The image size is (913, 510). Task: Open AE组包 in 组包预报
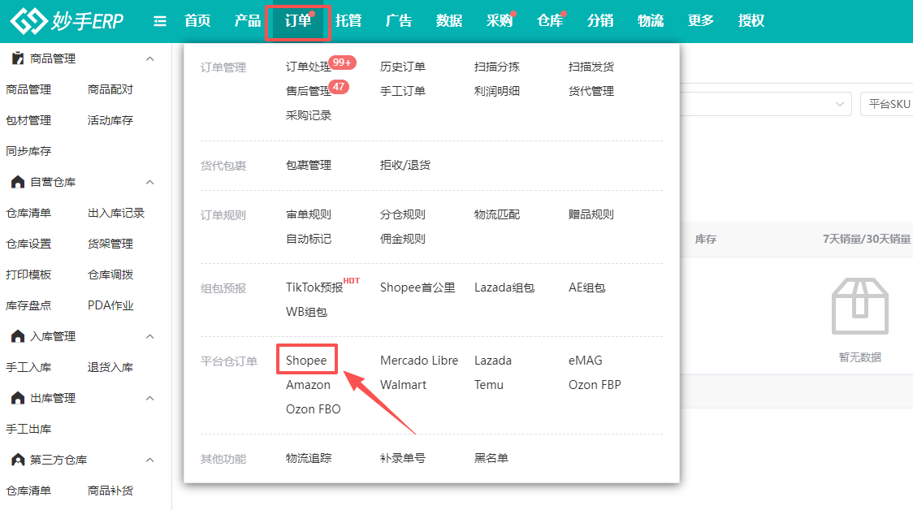(x=587, y=287)
